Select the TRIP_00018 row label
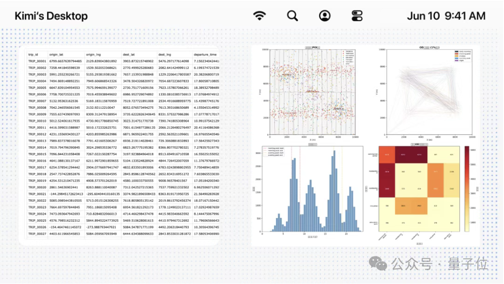This screenshot has width=504, height=284. tap(37, 174)
